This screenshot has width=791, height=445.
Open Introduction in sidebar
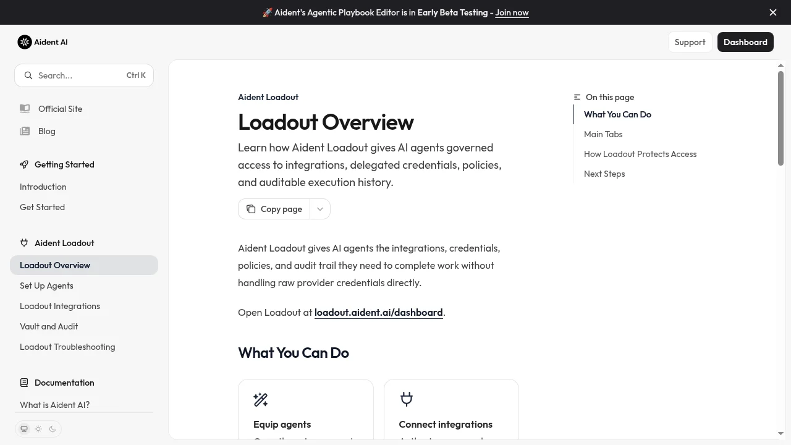[43, 187]
